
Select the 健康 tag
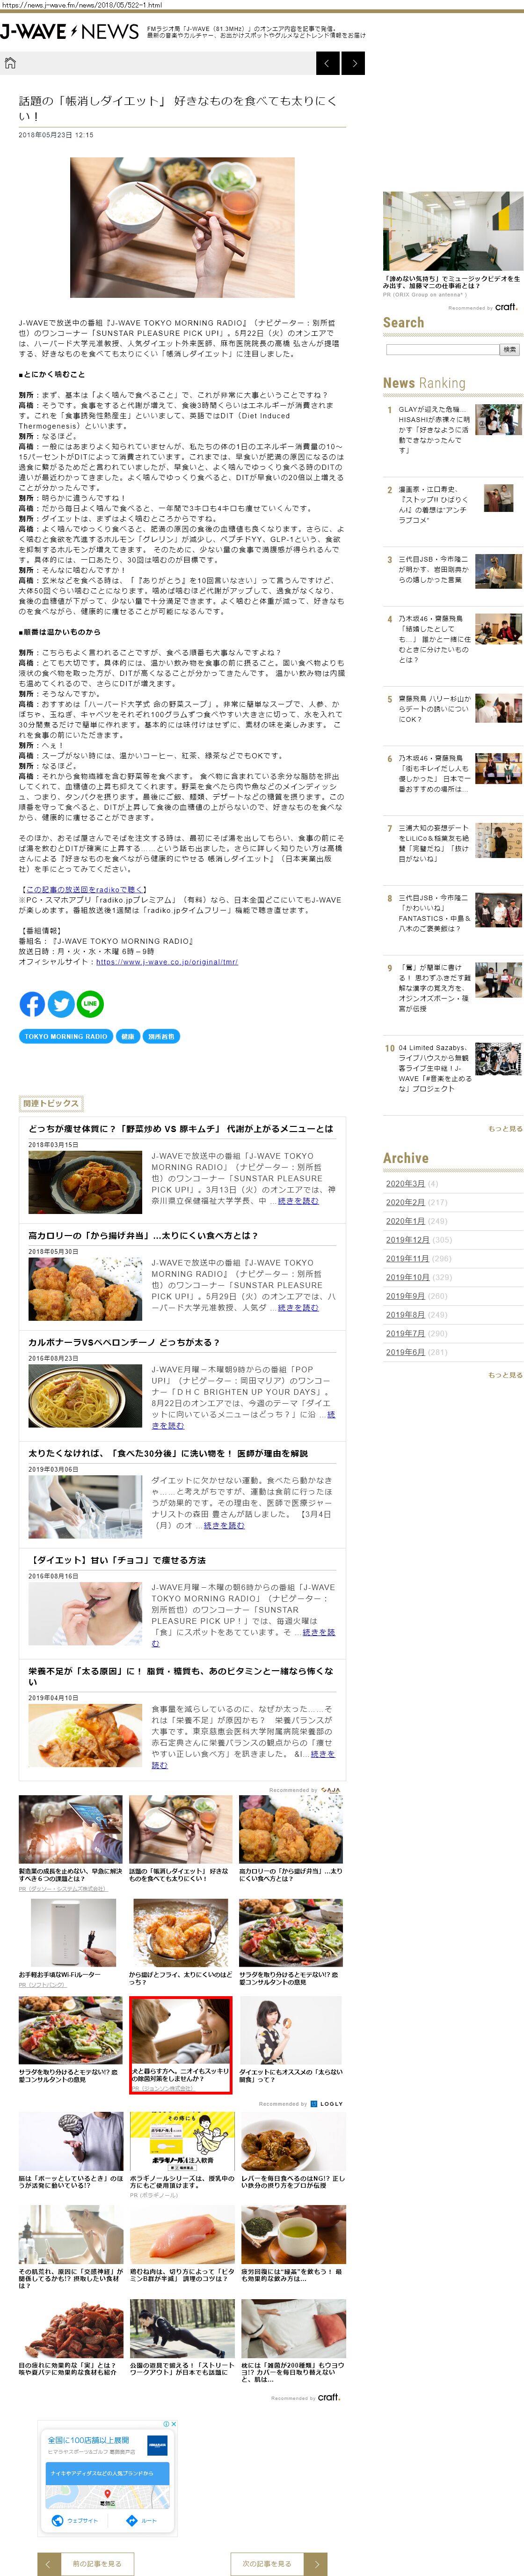(x=128, y=1037)
